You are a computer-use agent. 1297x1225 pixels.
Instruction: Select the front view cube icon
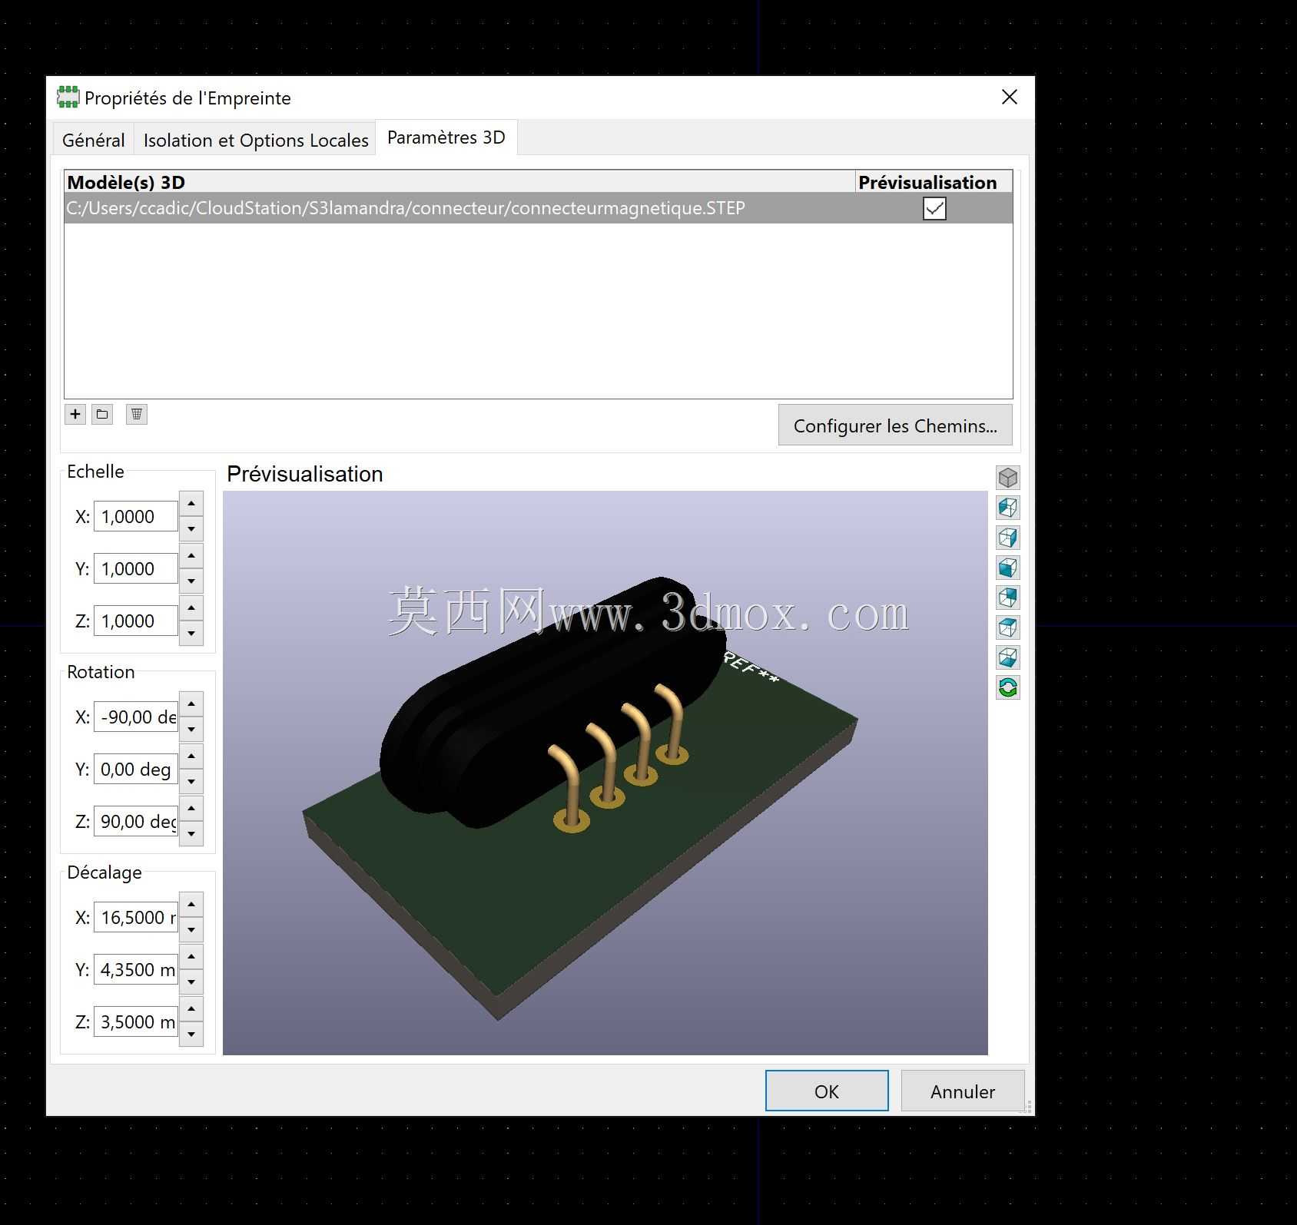1007,568
